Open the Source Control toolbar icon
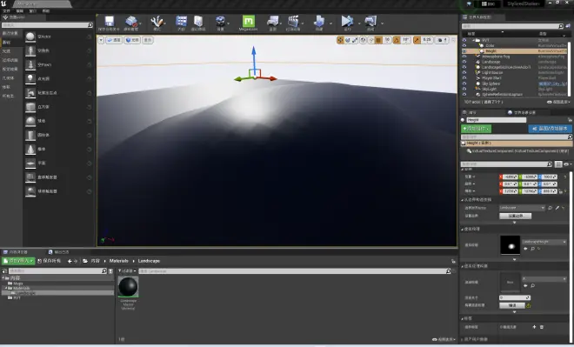574x347 pixels. pos(131,21)
